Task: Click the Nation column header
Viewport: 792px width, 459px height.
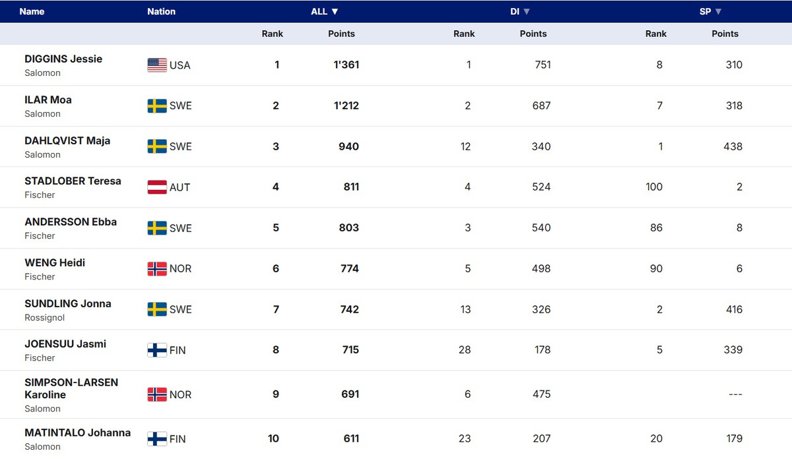Action: [x=161, y=11]
